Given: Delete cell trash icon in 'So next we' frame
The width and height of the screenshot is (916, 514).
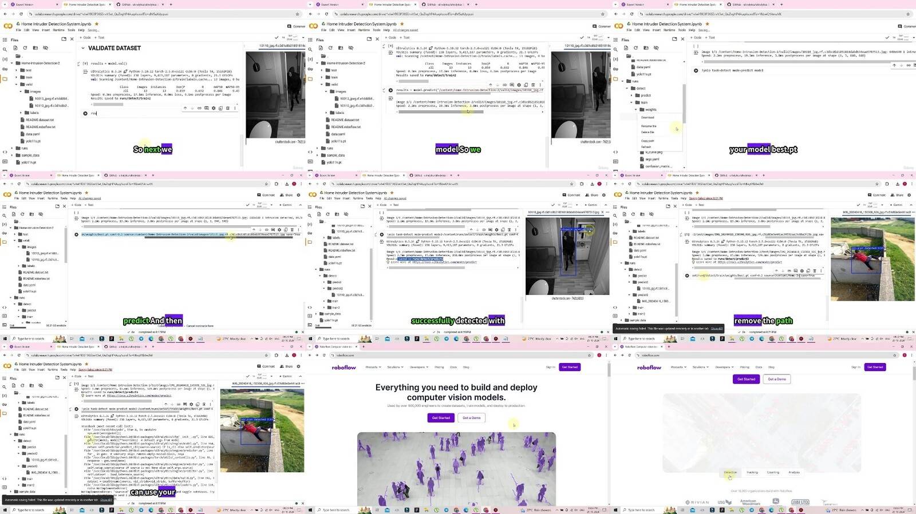Looking at the screenshot, I should point(228,108).
